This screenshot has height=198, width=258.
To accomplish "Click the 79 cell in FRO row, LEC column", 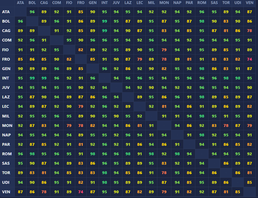I will click(x=139, y=59).
